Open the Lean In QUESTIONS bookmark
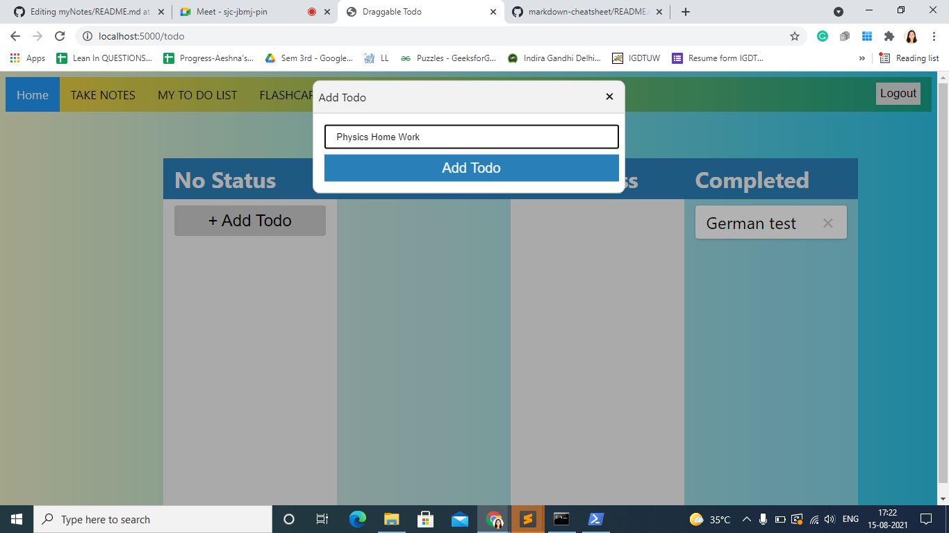Image resolution: width=949 pixels, height=533 pixels. coord(104,58)
